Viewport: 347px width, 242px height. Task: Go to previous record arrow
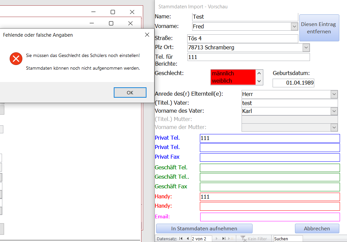point(188,239)
